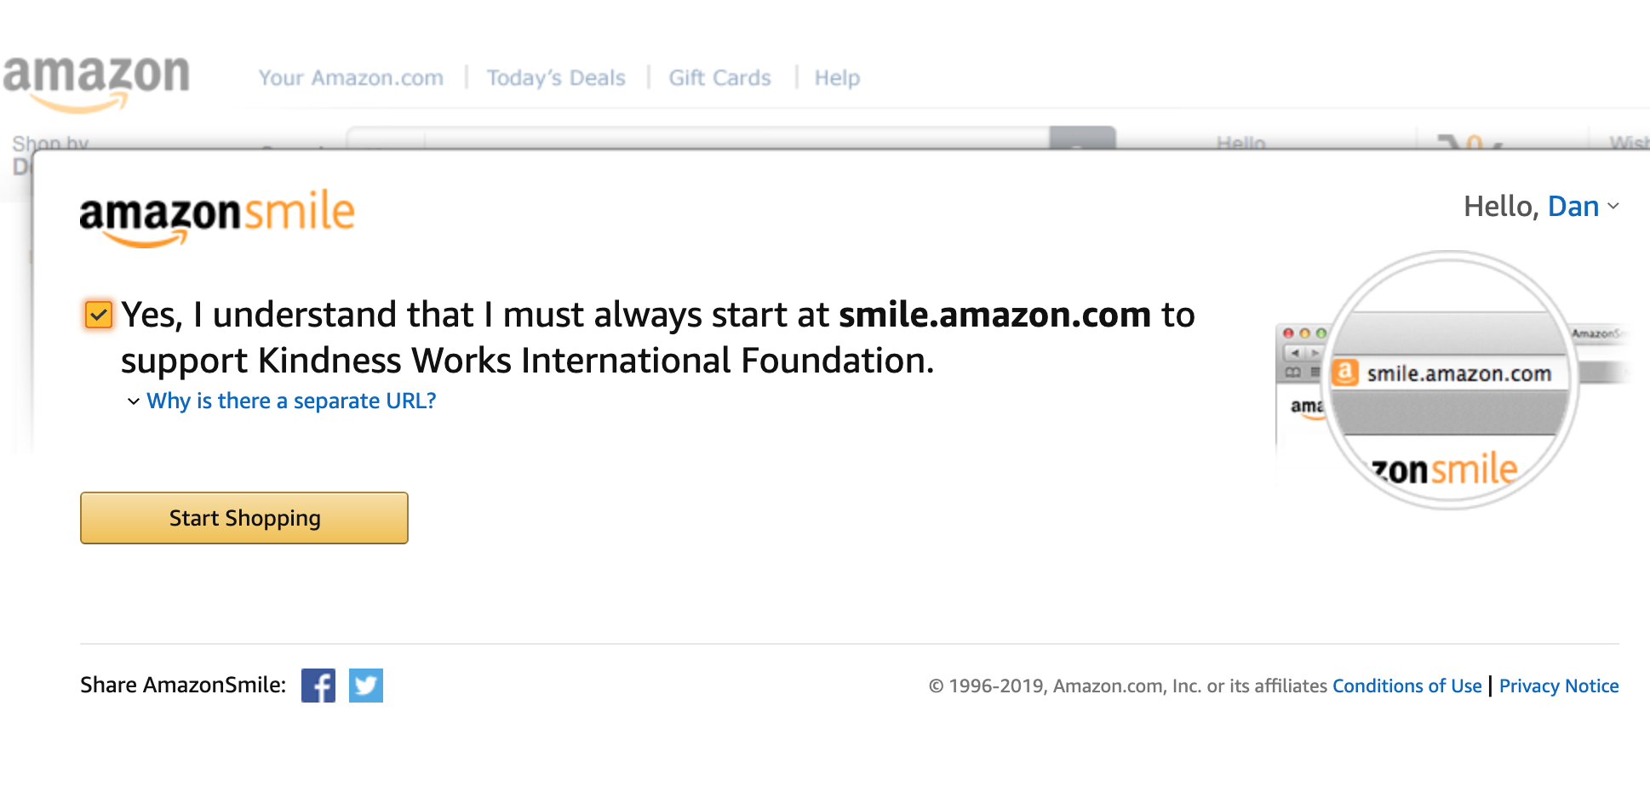The height and width of the screenshot is (791, 1650).
Task: Uncheck the 'Yes, I understand' checkbox
Action: pos(99,316)
